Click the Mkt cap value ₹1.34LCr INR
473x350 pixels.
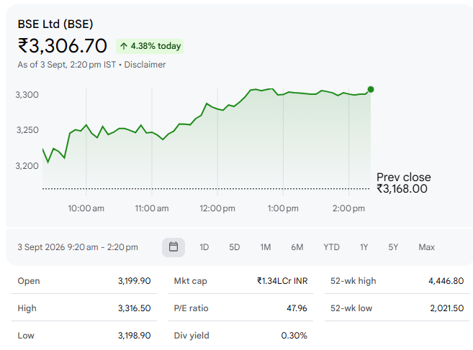(282, 281)
